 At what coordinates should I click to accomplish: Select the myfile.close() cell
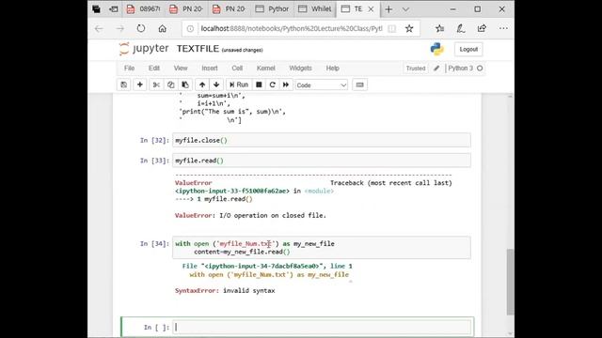click(322, 140)
